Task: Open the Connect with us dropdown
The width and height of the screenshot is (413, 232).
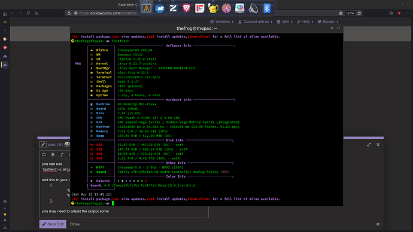Action: point(255,22)
